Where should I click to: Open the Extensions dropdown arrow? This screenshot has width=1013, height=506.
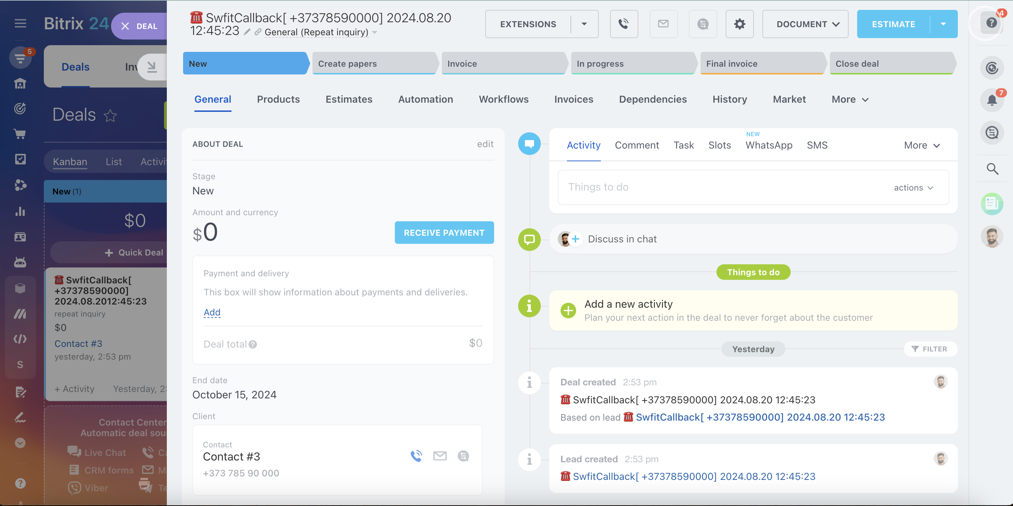584,24
